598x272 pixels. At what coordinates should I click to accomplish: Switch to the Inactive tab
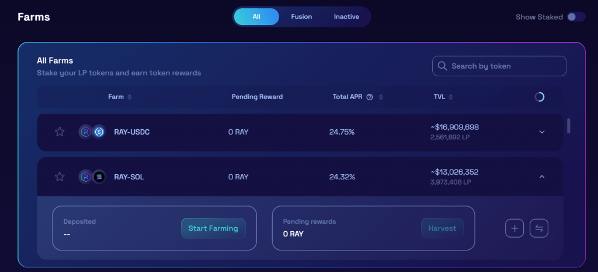point(346,17)
